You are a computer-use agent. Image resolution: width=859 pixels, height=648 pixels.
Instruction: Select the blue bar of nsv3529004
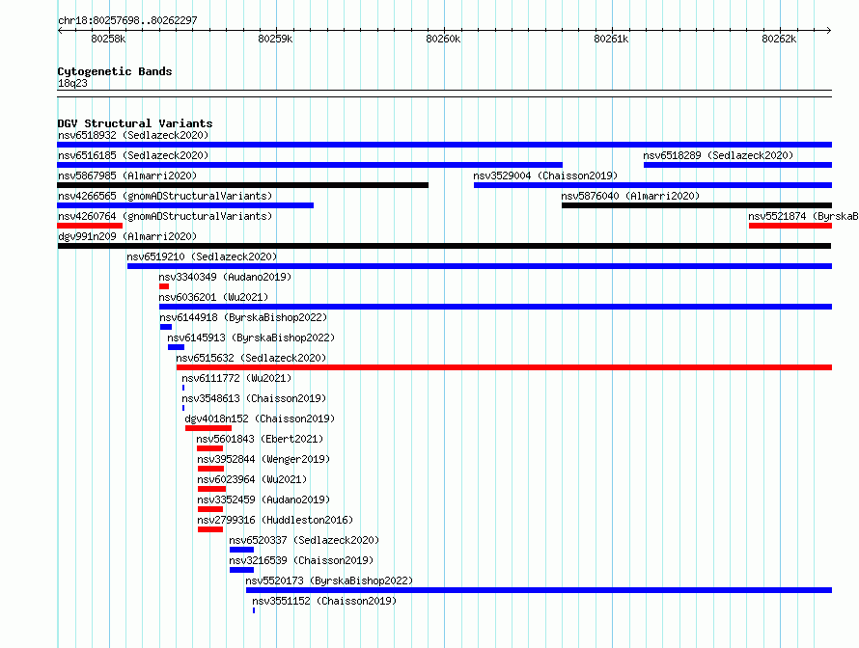coord(653,185)
